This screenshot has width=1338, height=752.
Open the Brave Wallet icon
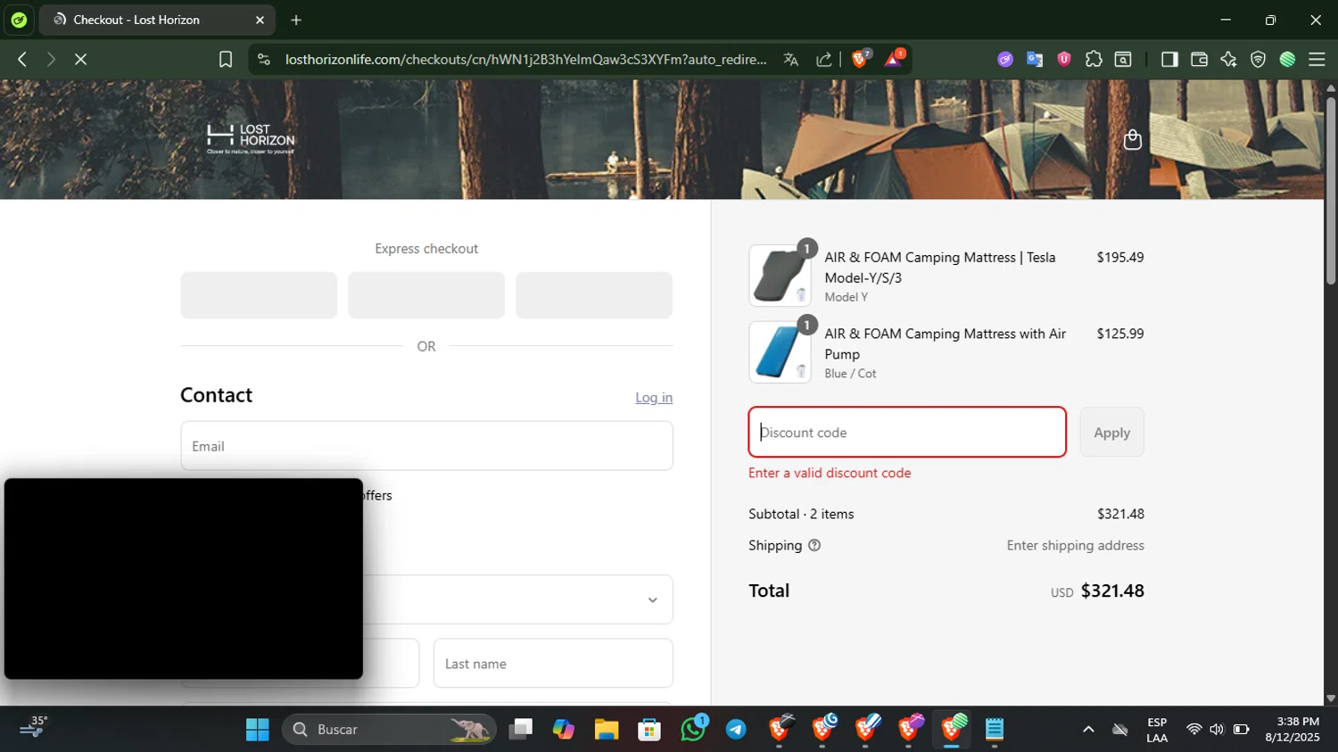point(1199,59)
